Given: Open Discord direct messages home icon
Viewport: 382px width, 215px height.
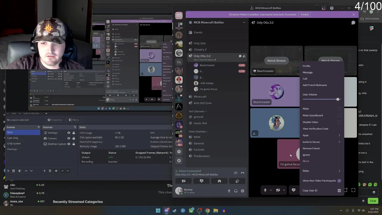Looking at the screenshot, I should pyautogui.click(x=179, y=15).
